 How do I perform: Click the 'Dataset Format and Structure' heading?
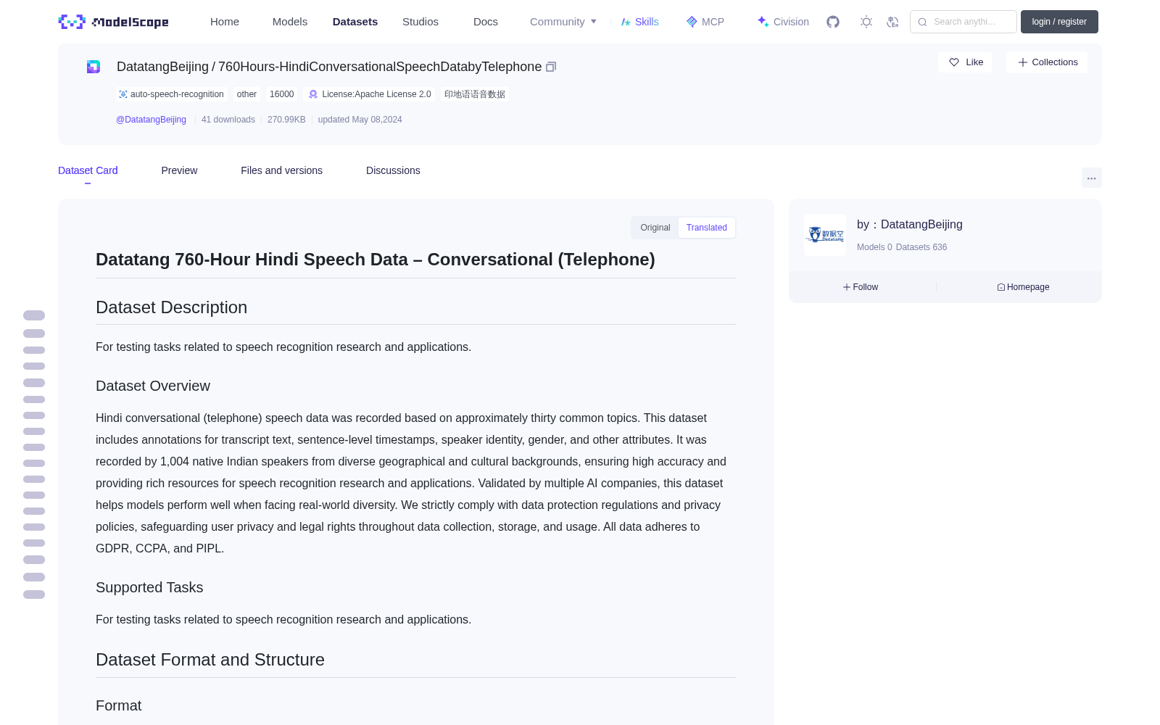210,660
